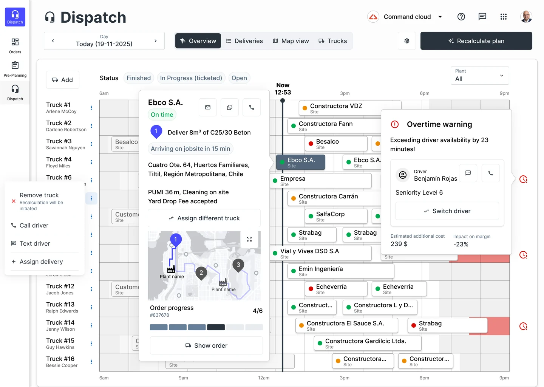
Task: Switch to the Overview tab
Action: (198, 41)
